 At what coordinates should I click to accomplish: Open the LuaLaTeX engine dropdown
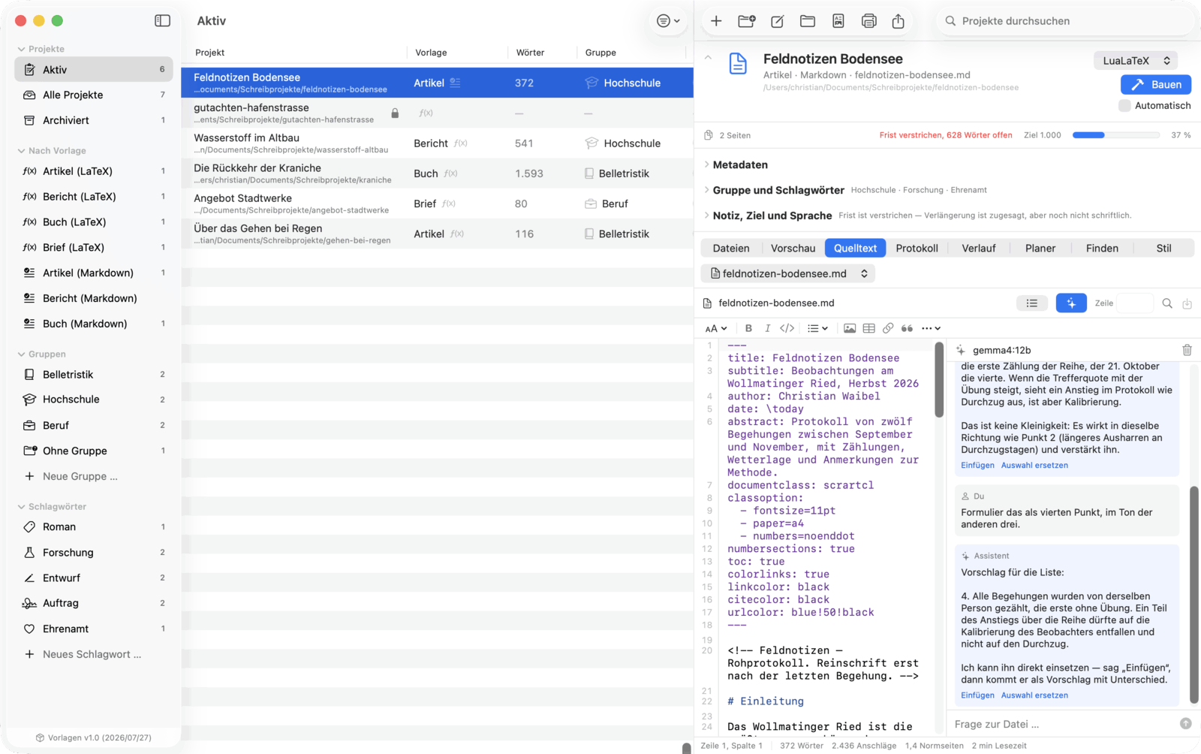[x=1136, y=61]
